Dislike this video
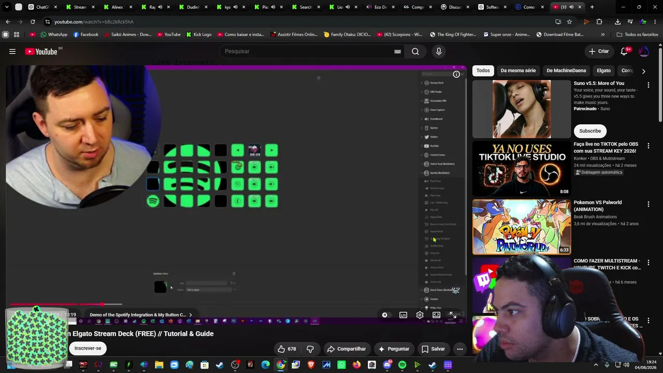This screenshot has width=663, height=373. coord(311,349)
